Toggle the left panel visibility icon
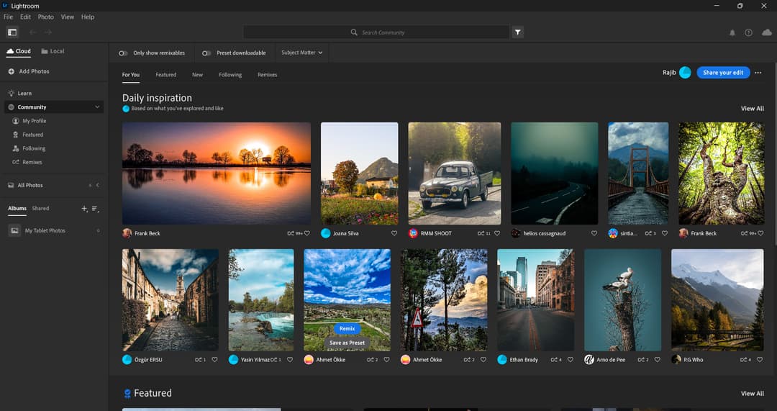777x411 pixels. point(12,32)
